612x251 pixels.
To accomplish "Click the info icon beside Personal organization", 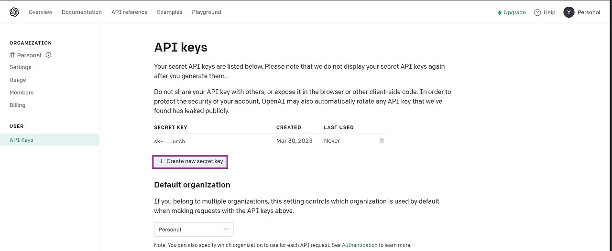I will (48, 55).
